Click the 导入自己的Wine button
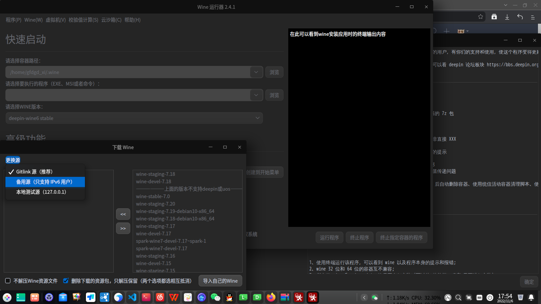Image resolution: width=541 pixels, height=304 pixels. pos(220,281)
